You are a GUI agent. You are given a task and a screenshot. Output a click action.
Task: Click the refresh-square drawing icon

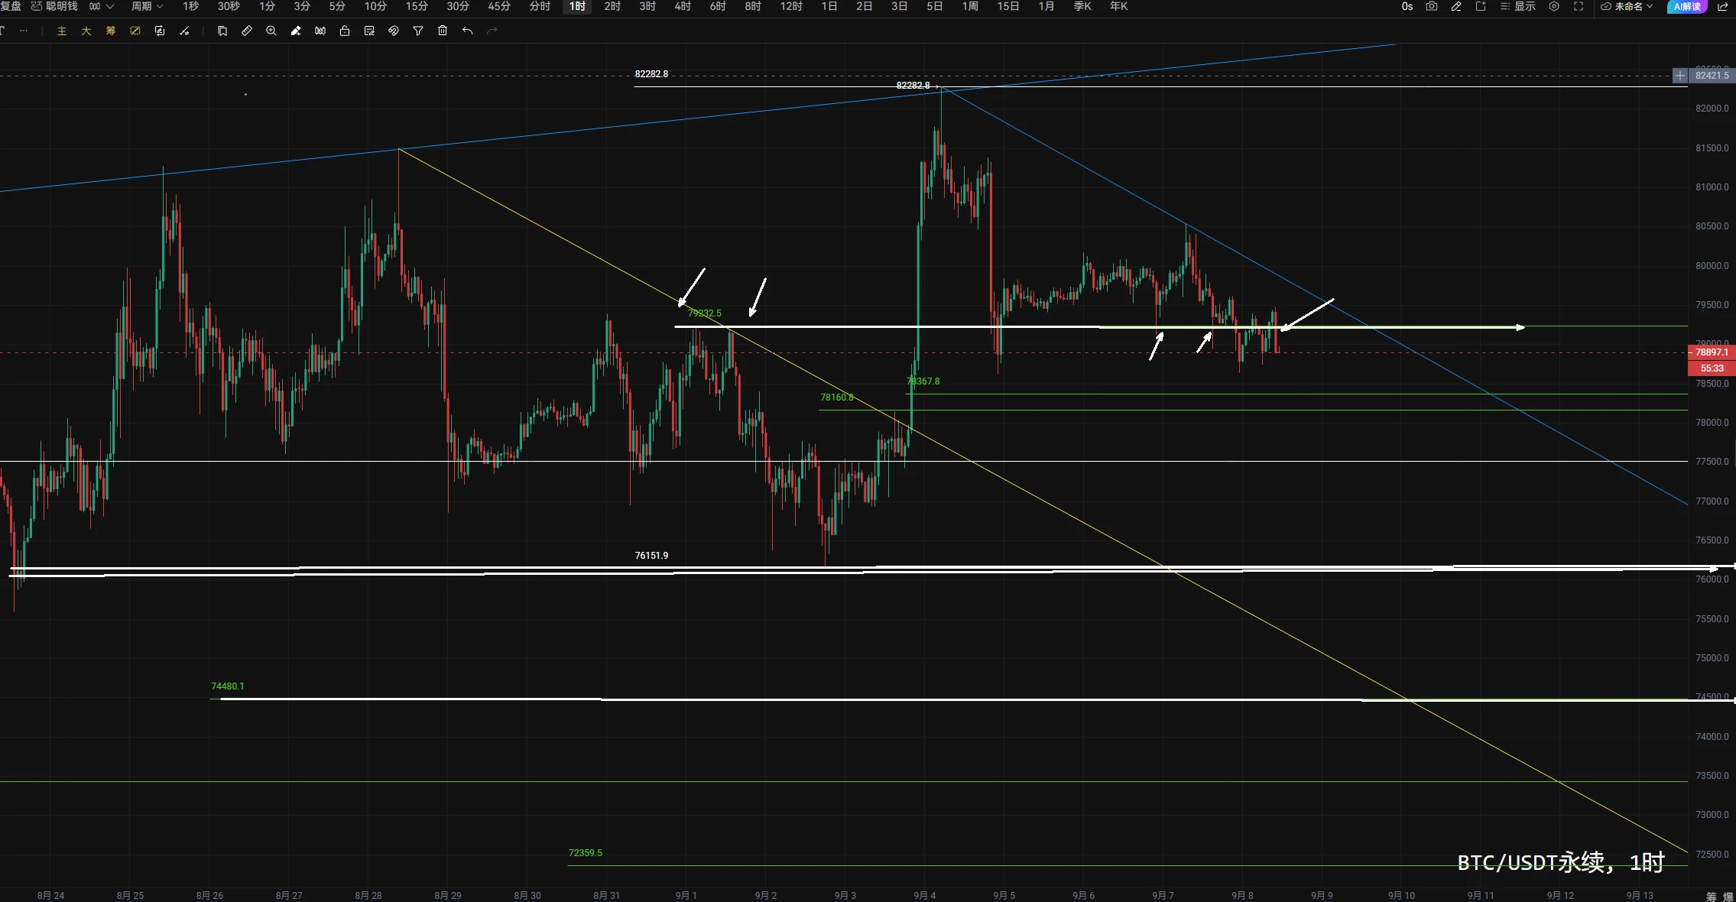pyautogui.click(x=160, y=31)
